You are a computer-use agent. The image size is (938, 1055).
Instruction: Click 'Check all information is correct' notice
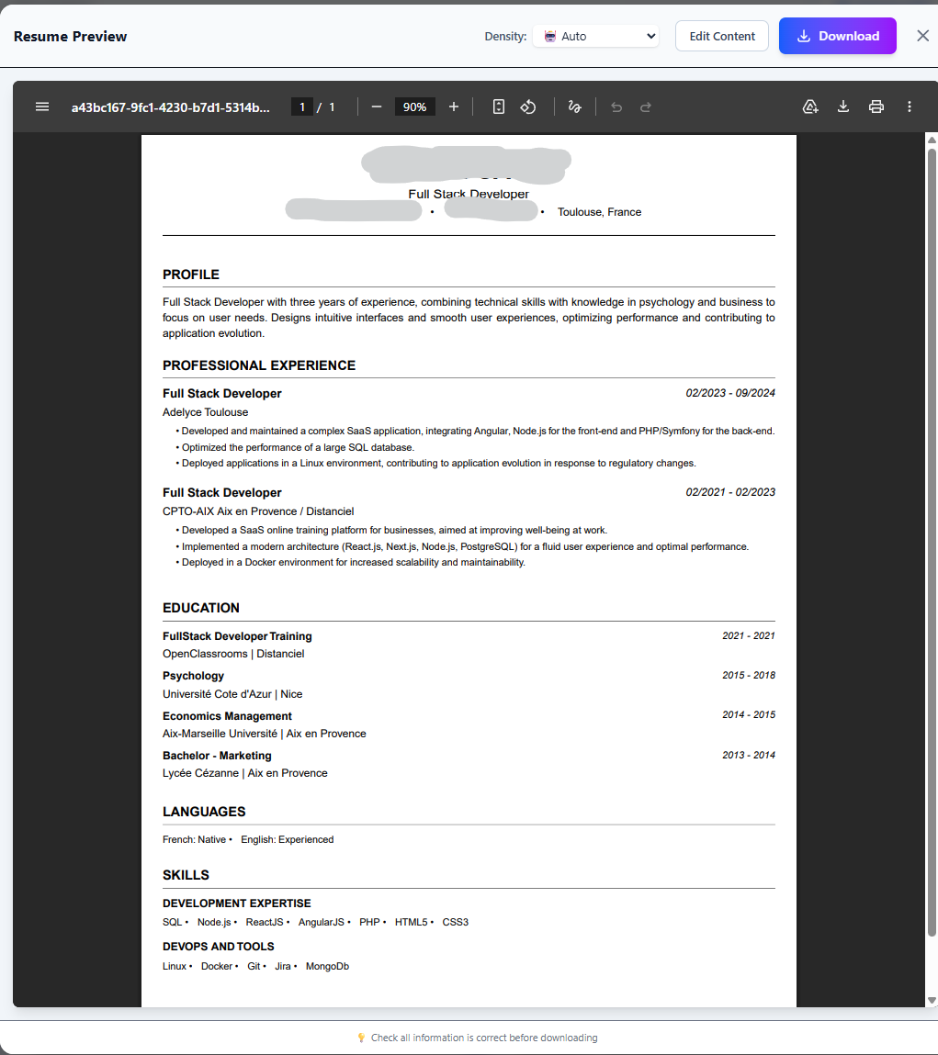pyautogui.click(x=484, y=1038)
